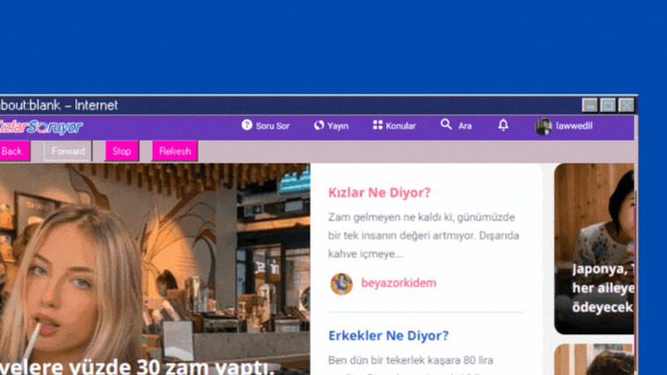This screenshot has width=667, height=375.
Task: Open the Erkekler Ne Diyor? heading
Action: [388, 335]
